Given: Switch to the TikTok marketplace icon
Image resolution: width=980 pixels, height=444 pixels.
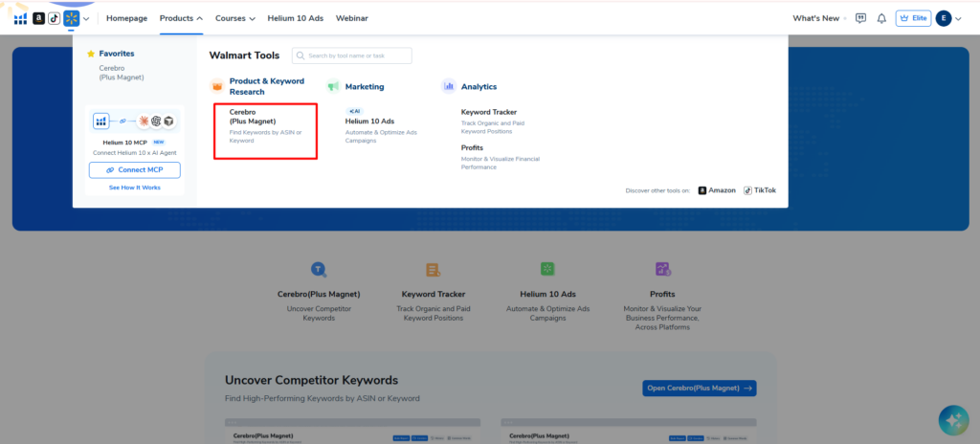Looking at the screenshot, I should (x=55, y=19).
